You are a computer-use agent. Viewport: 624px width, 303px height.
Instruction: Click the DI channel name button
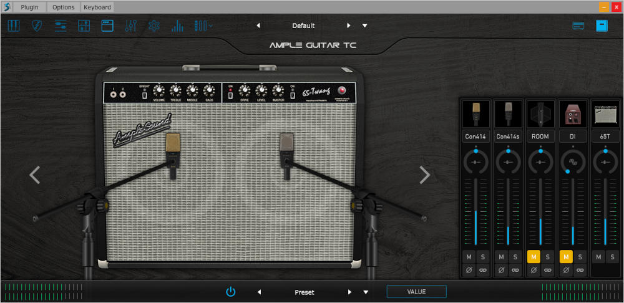pos(573,137)
